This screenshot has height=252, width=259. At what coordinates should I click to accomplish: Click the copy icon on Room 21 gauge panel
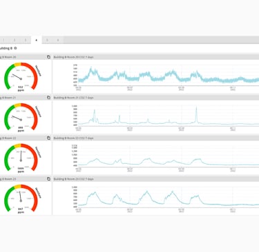point(48,98)
